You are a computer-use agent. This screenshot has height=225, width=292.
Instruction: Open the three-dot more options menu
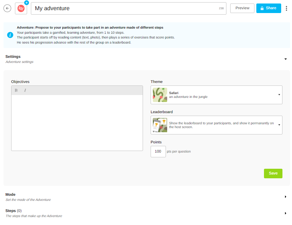tap(286, 8)
